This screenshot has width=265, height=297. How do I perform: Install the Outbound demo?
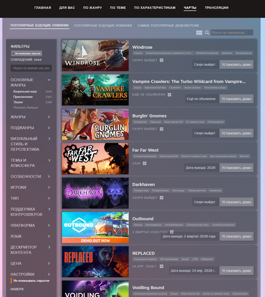point(236,236)
